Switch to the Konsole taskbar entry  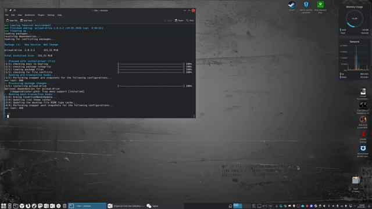coord(87,206)
